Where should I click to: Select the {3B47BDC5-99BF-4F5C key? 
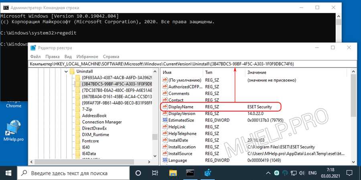coord(117,84)
